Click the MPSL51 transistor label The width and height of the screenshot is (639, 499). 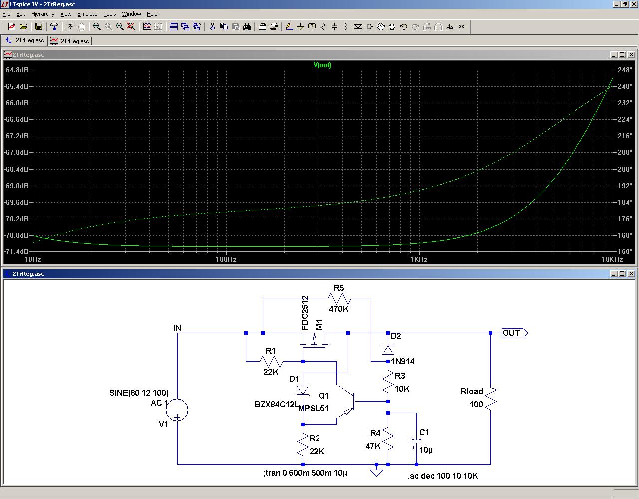314,408
